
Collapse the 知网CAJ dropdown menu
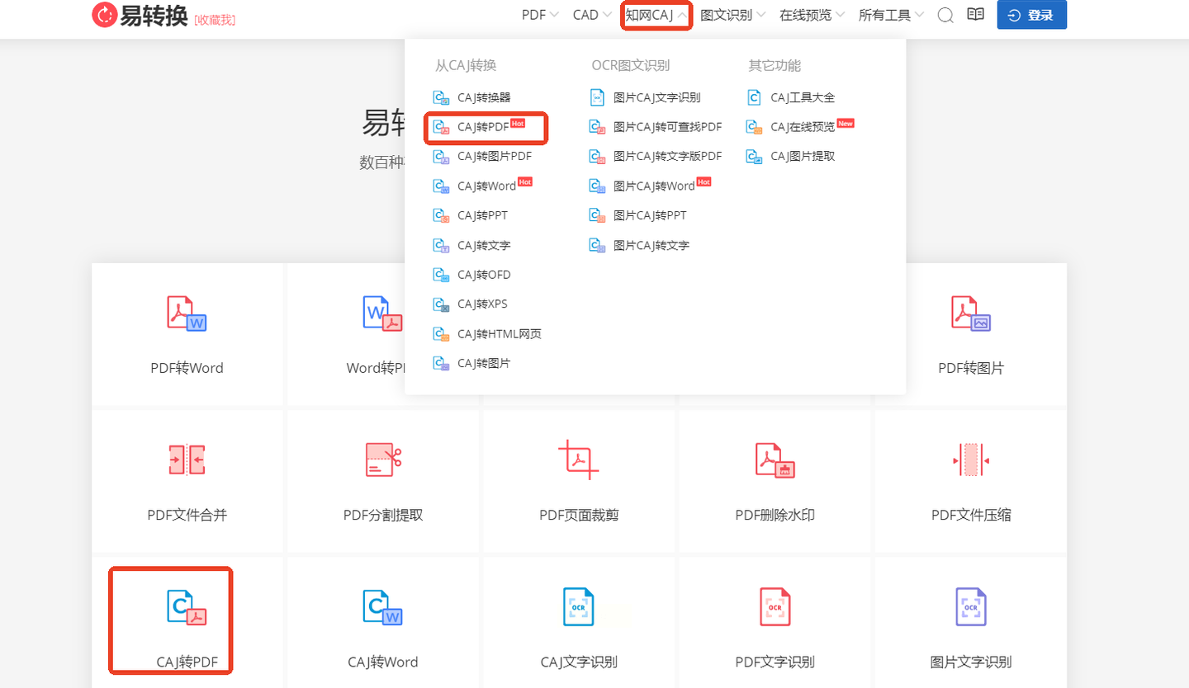point(656,15)
